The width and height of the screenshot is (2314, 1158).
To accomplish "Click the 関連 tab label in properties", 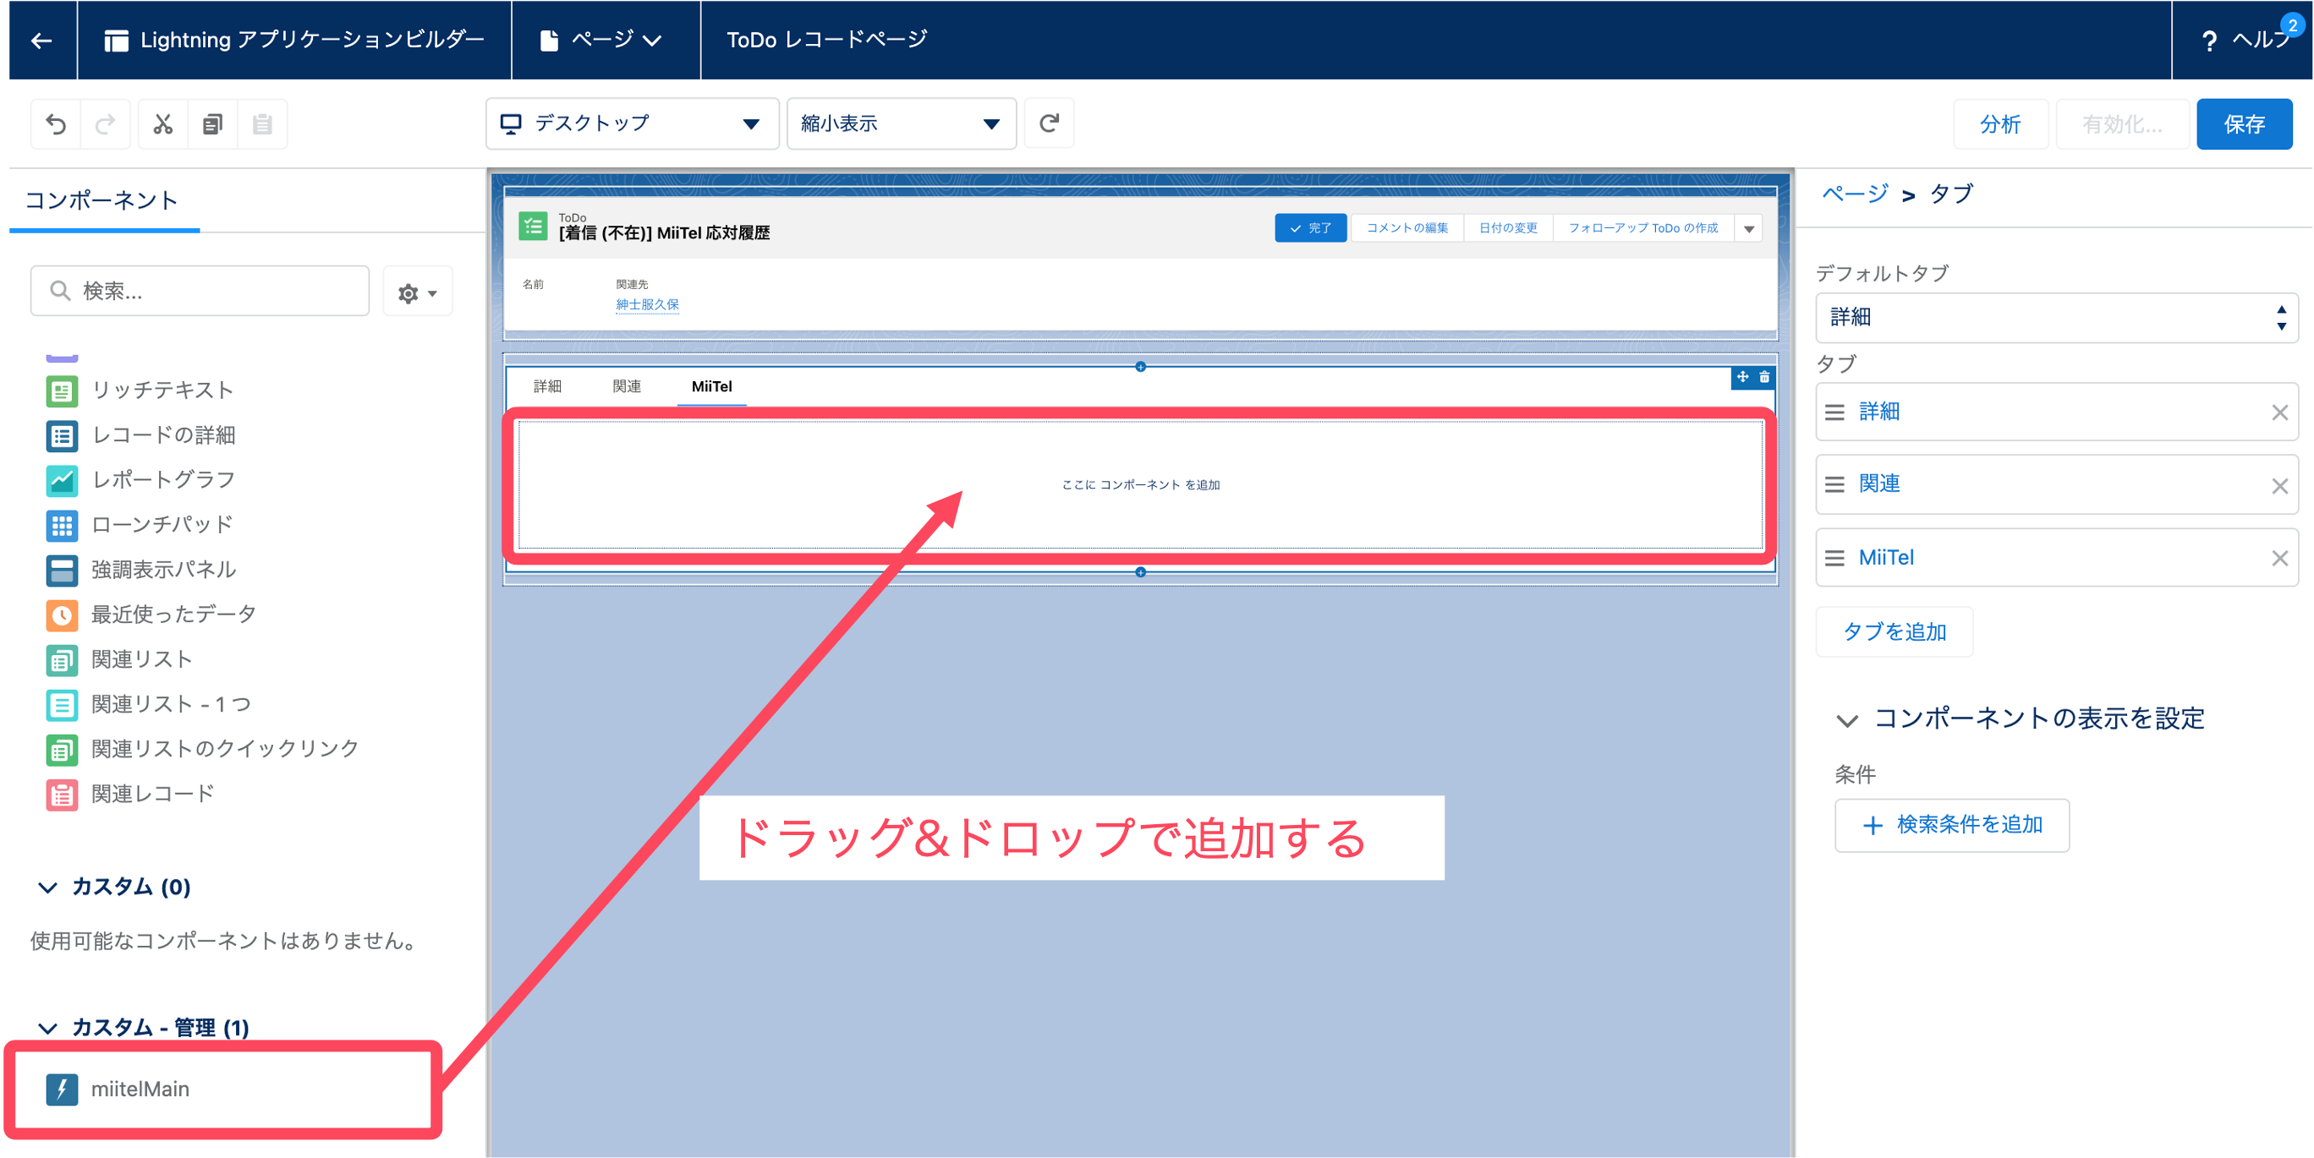I will click(1879, 484).
